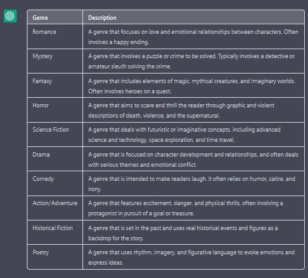Screen dimensions: 308x278
Task: Select the Poetry genre cell
Action: 55,257
